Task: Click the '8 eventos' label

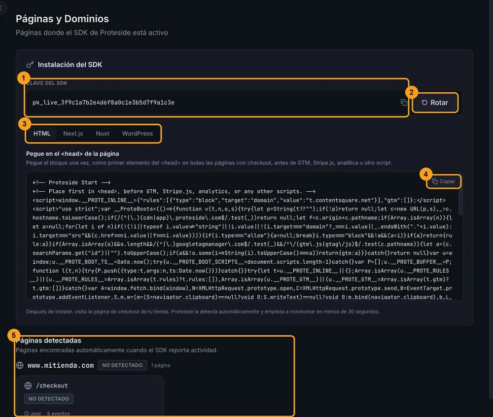Action: [59, 414]
